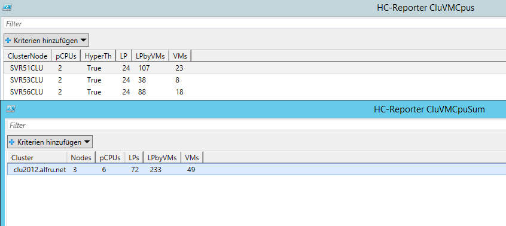Sort by LPs column header
506x226 pixels.
tap(134, 158)
